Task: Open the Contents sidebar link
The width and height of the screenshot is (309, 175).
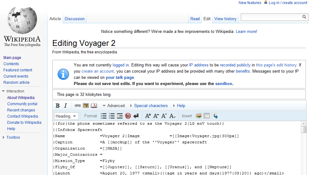Action: click(x=11, y=64)
